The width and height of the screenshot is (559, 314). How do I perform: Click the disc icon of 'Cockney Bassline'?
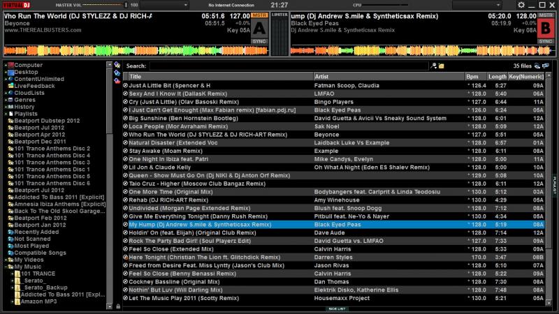pyautogui.click(x=126, y=282)
